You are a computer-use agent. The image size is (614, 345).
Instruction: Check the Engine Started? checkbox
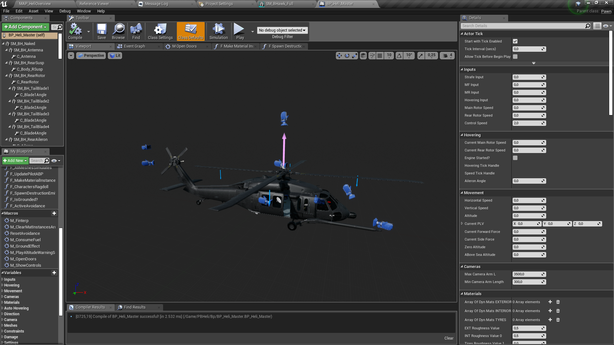click(515, 158)
